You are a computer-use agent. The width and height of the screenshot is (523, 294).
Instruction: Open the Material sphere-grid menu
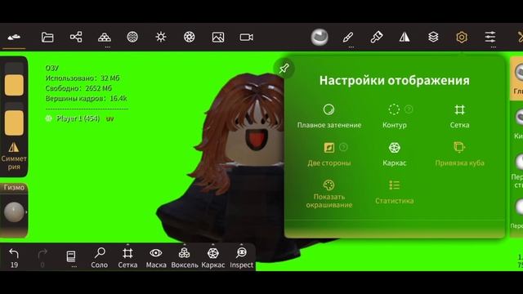click(x=132, y=37)
